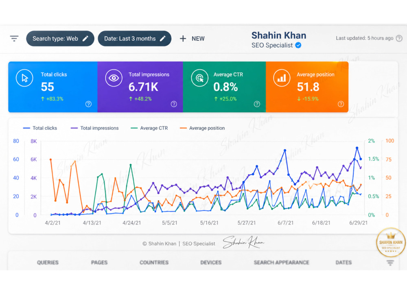Click the 4/24/21 date on chart axis
The width and height of the screenshot is (407, 305).
[x=131, y=223]
